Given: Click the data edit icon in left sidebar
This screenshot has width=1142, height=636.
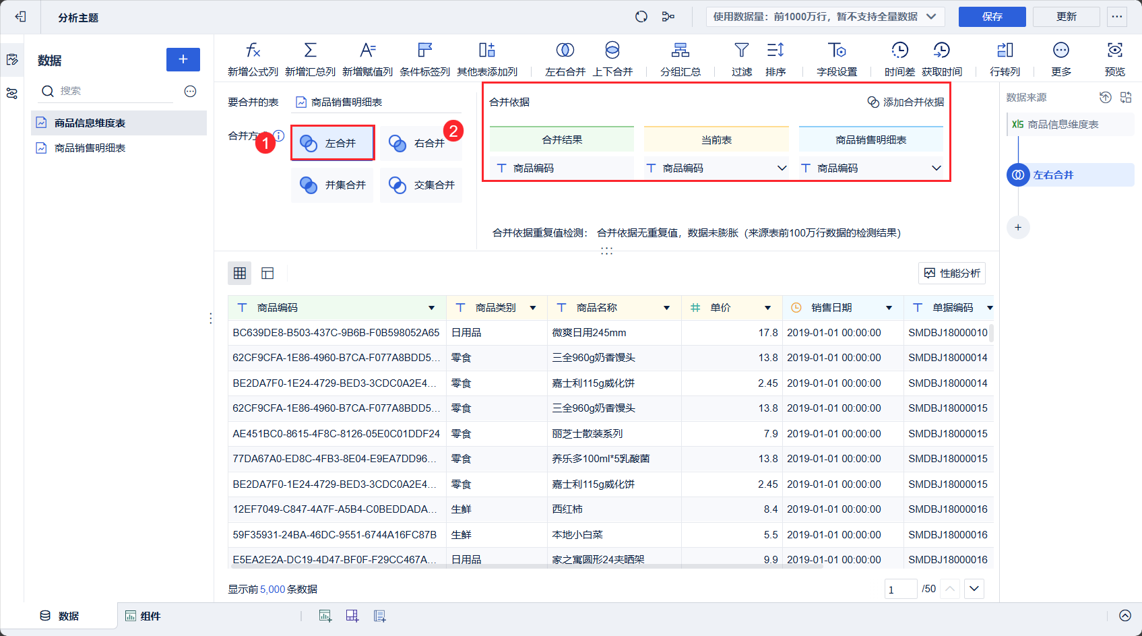Looking at the screenshot, I should pos(12,60).
